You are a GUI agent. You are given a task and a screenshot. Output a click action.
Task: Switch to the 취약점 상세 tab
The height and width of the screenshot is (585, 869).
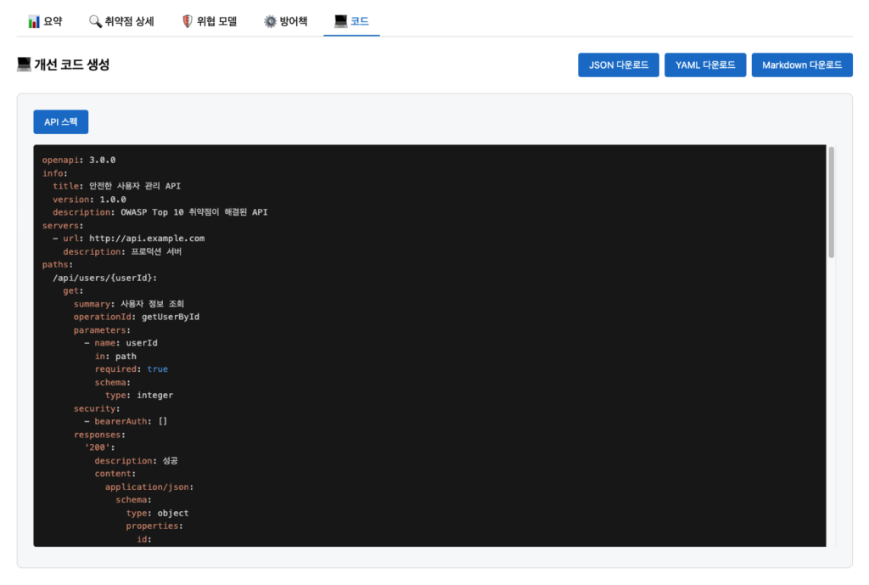[129, 21]
